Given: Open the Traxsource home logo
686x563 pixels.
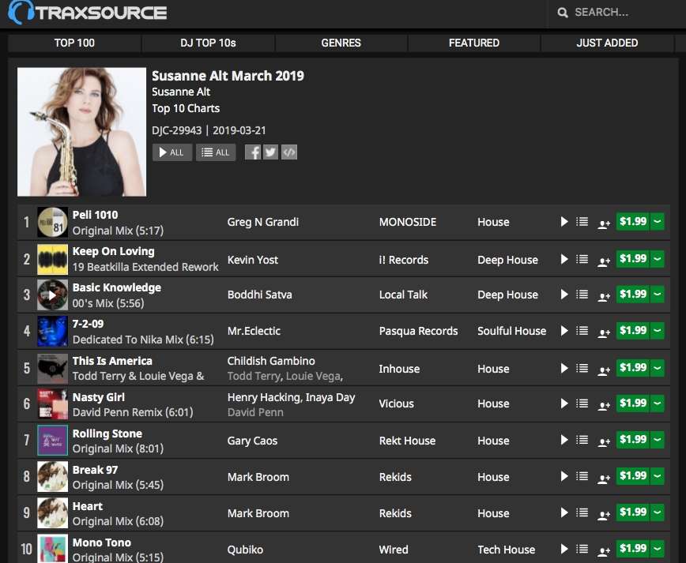Looking at the screenshot, I should [88, 13].
